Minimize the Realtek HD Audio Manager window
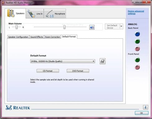The image size is (152, 119). pos(135,2)
